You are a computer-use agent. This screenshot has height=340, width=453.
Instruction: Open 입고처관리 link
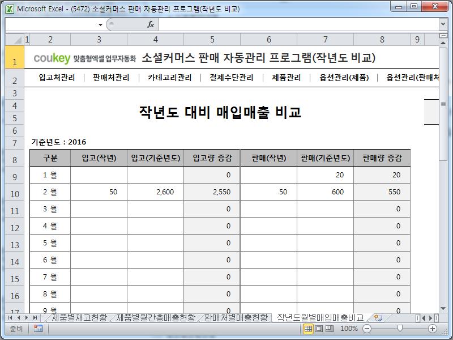pos(57,78)
